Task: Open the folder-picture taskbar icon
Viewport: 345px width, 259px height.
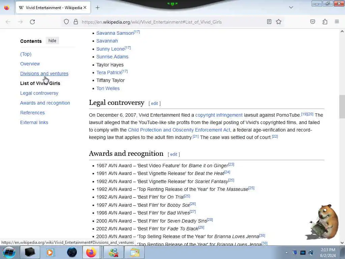Action: (x=134, y=252)
